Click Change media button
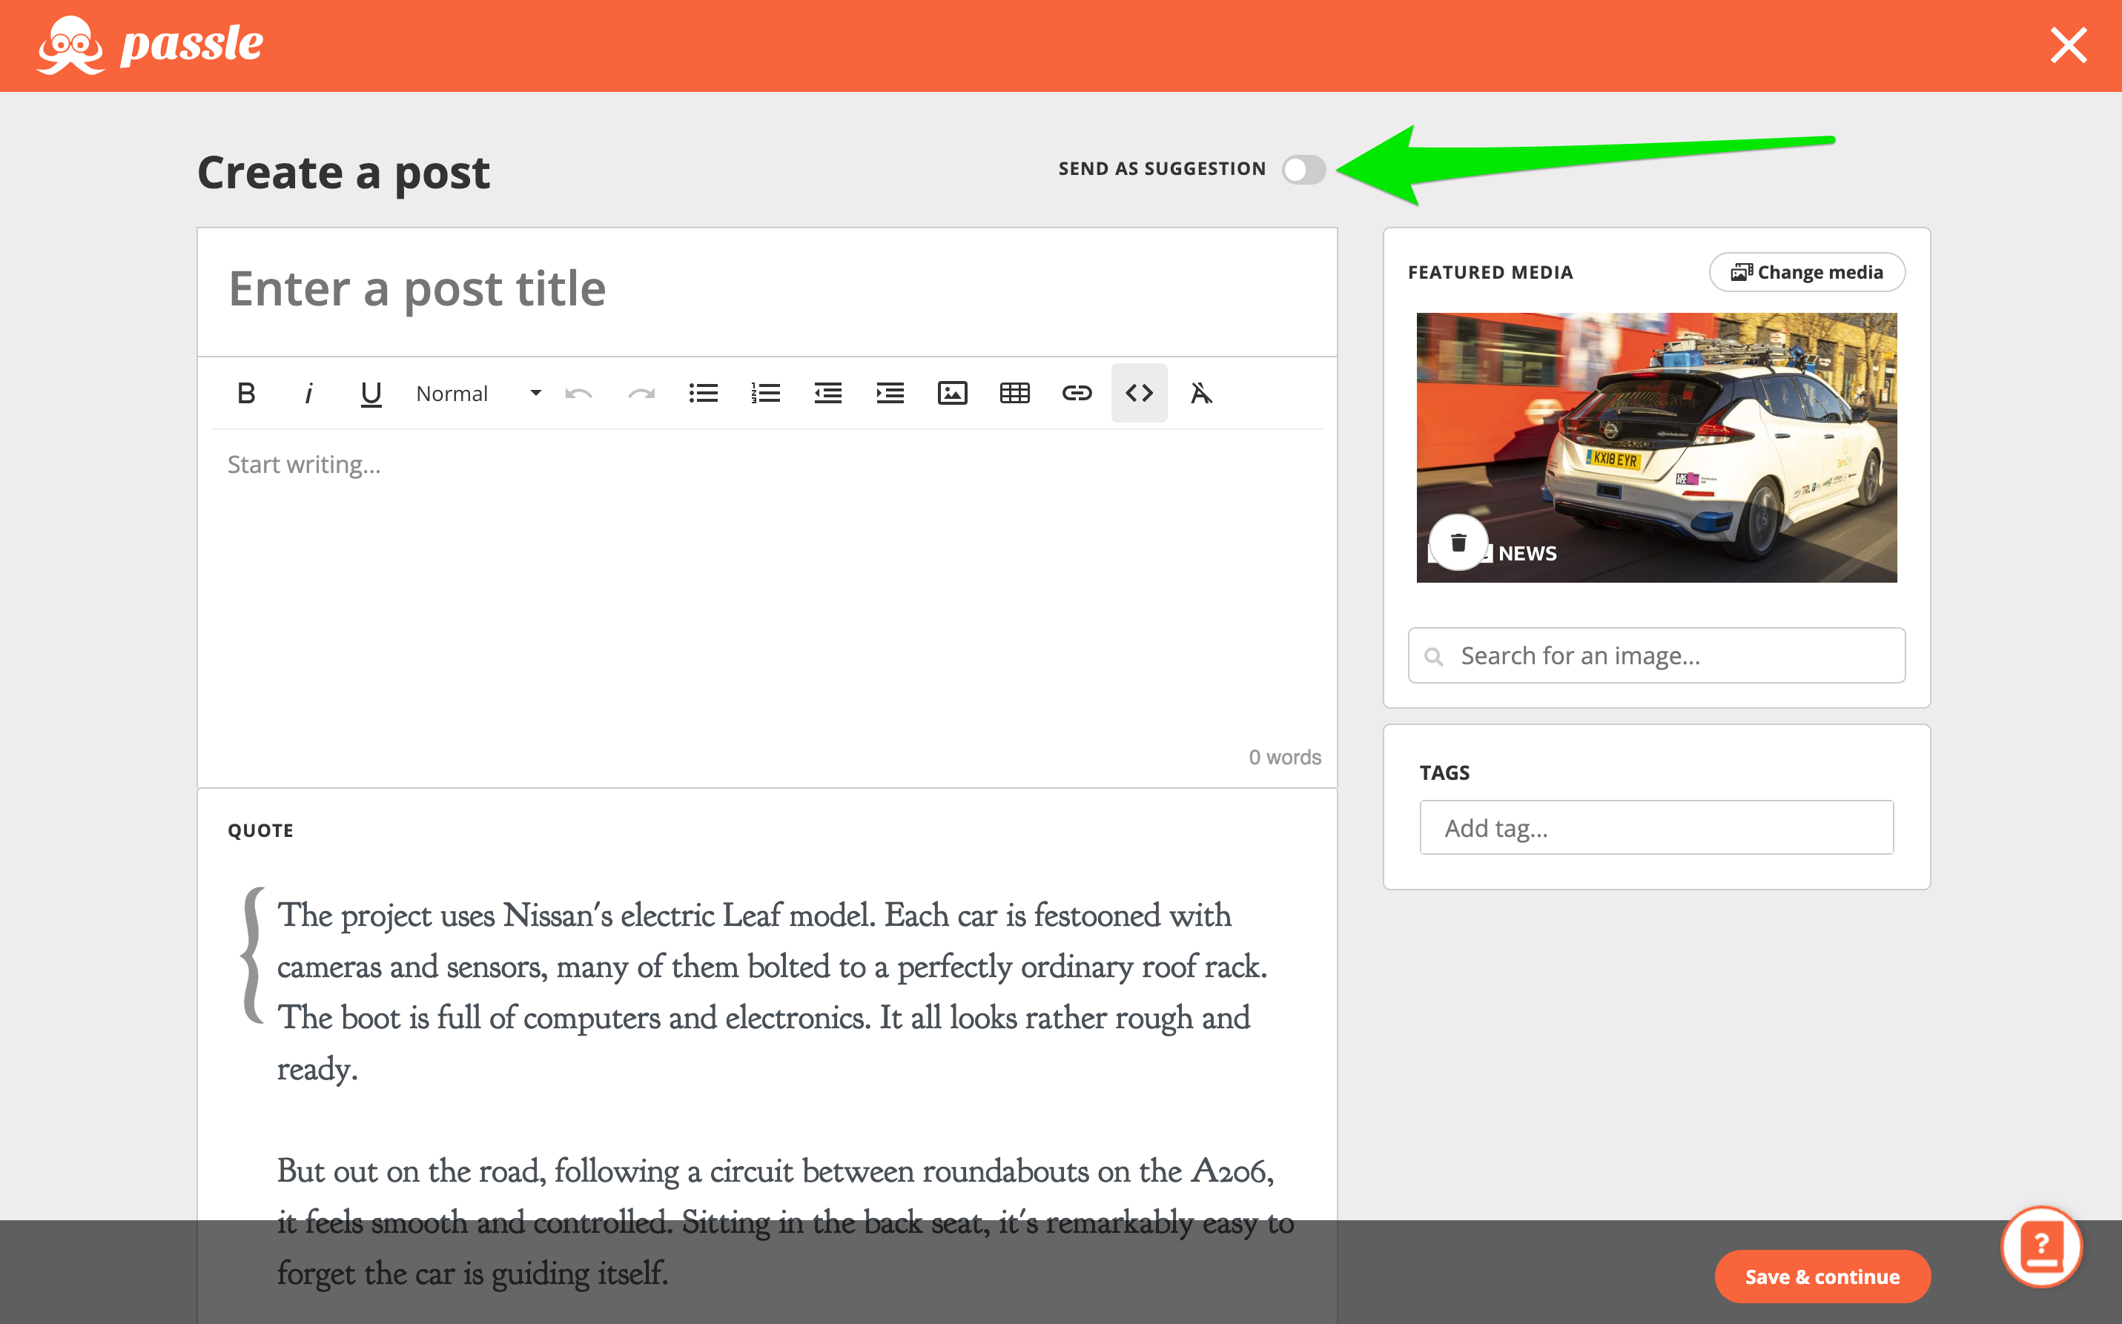 pos(1807,272)
